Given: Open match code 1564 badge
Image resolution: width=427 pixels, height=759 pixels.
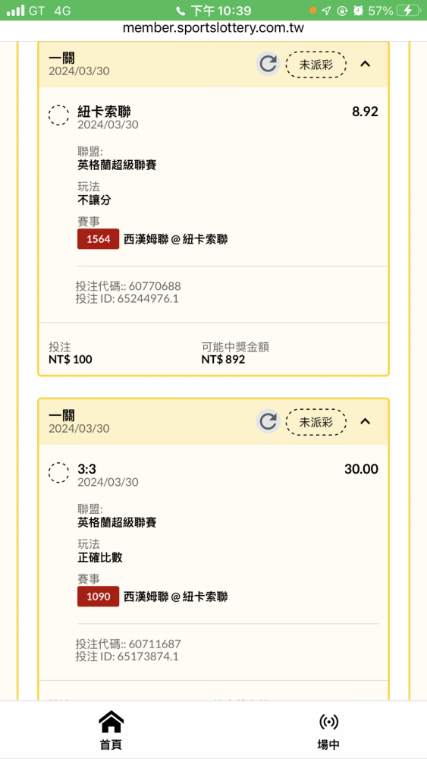Looking at the screenshot, I should click(98, 239).
